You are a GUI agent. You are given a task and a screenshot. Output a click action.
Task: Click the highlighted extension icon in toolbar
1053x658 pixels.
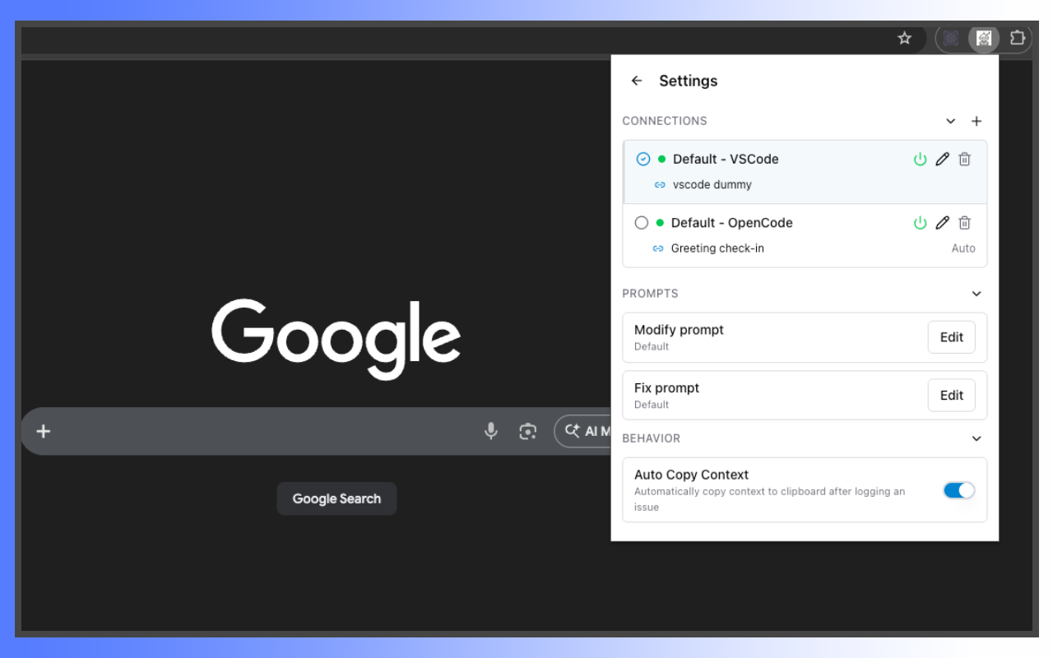point(983,38)
